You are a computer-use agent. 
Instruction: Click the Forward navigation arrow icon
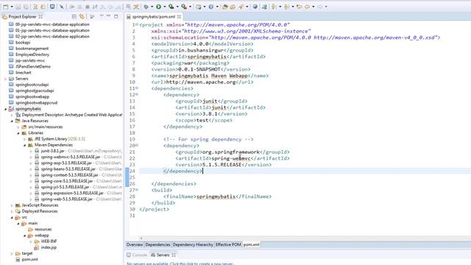point(320,7)
